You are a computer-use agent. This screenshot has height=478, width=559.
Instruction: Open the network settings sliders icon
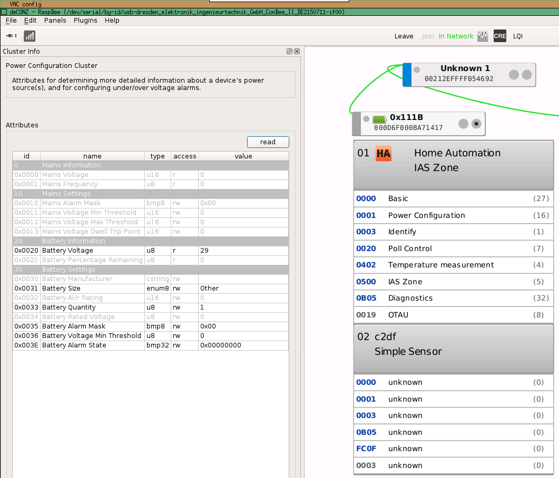tap(483, 36)
